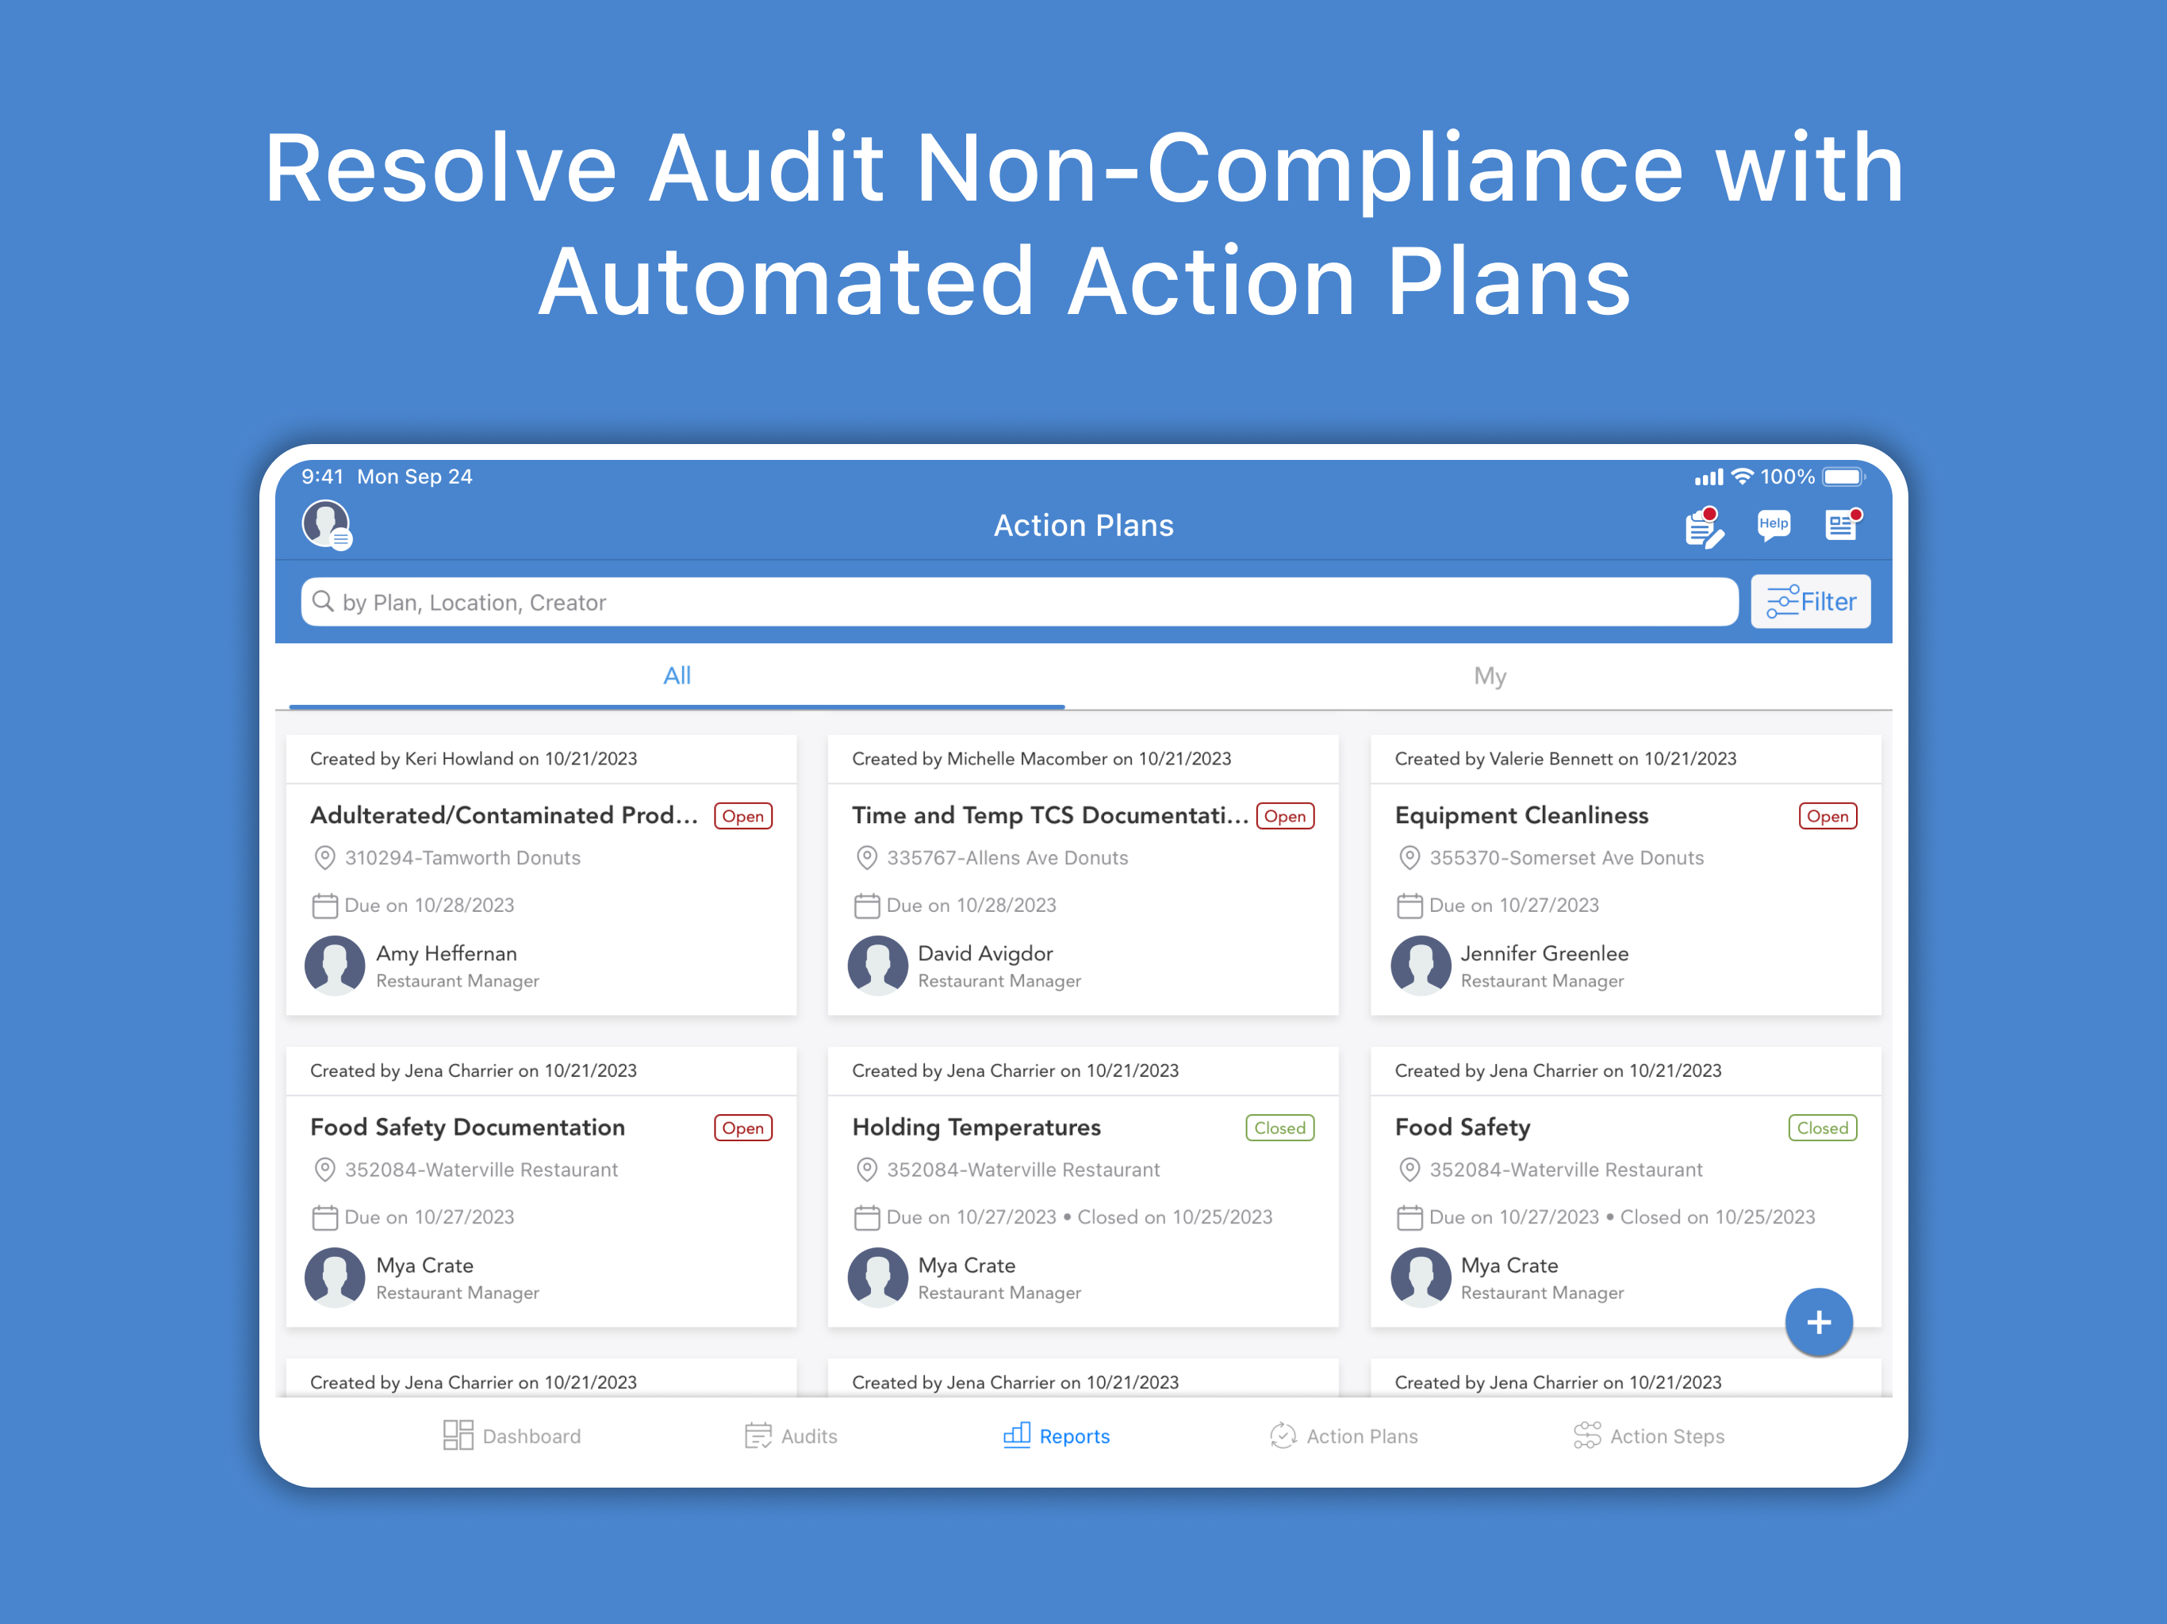Click the cellular signal bars icon
The image size is (2167, 1624).
tap(1709, 478)
